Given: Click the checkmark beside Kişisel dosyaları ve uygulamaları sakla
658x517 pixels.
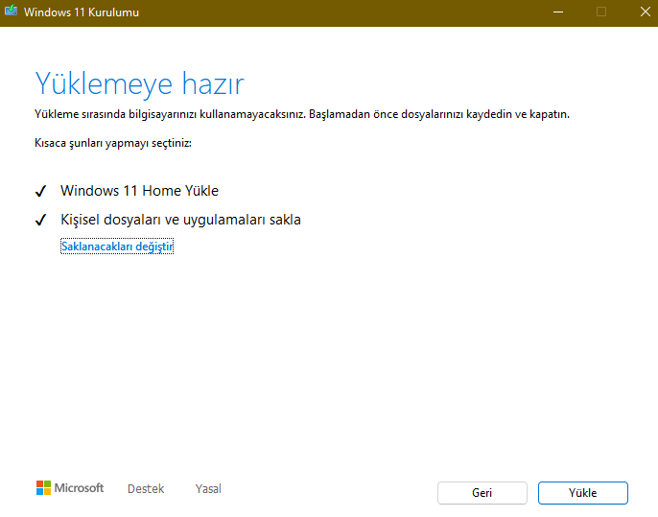Looking at the screenshot, I should [x=40, y=220].
